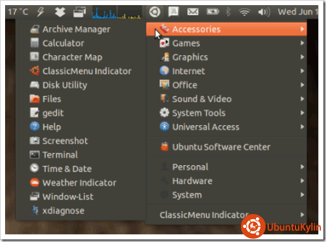Image resolution: width=326 pixels, height=242 pixels.
Task: Click the lightning bolt indicator in panel
Action: coord(41,12)
